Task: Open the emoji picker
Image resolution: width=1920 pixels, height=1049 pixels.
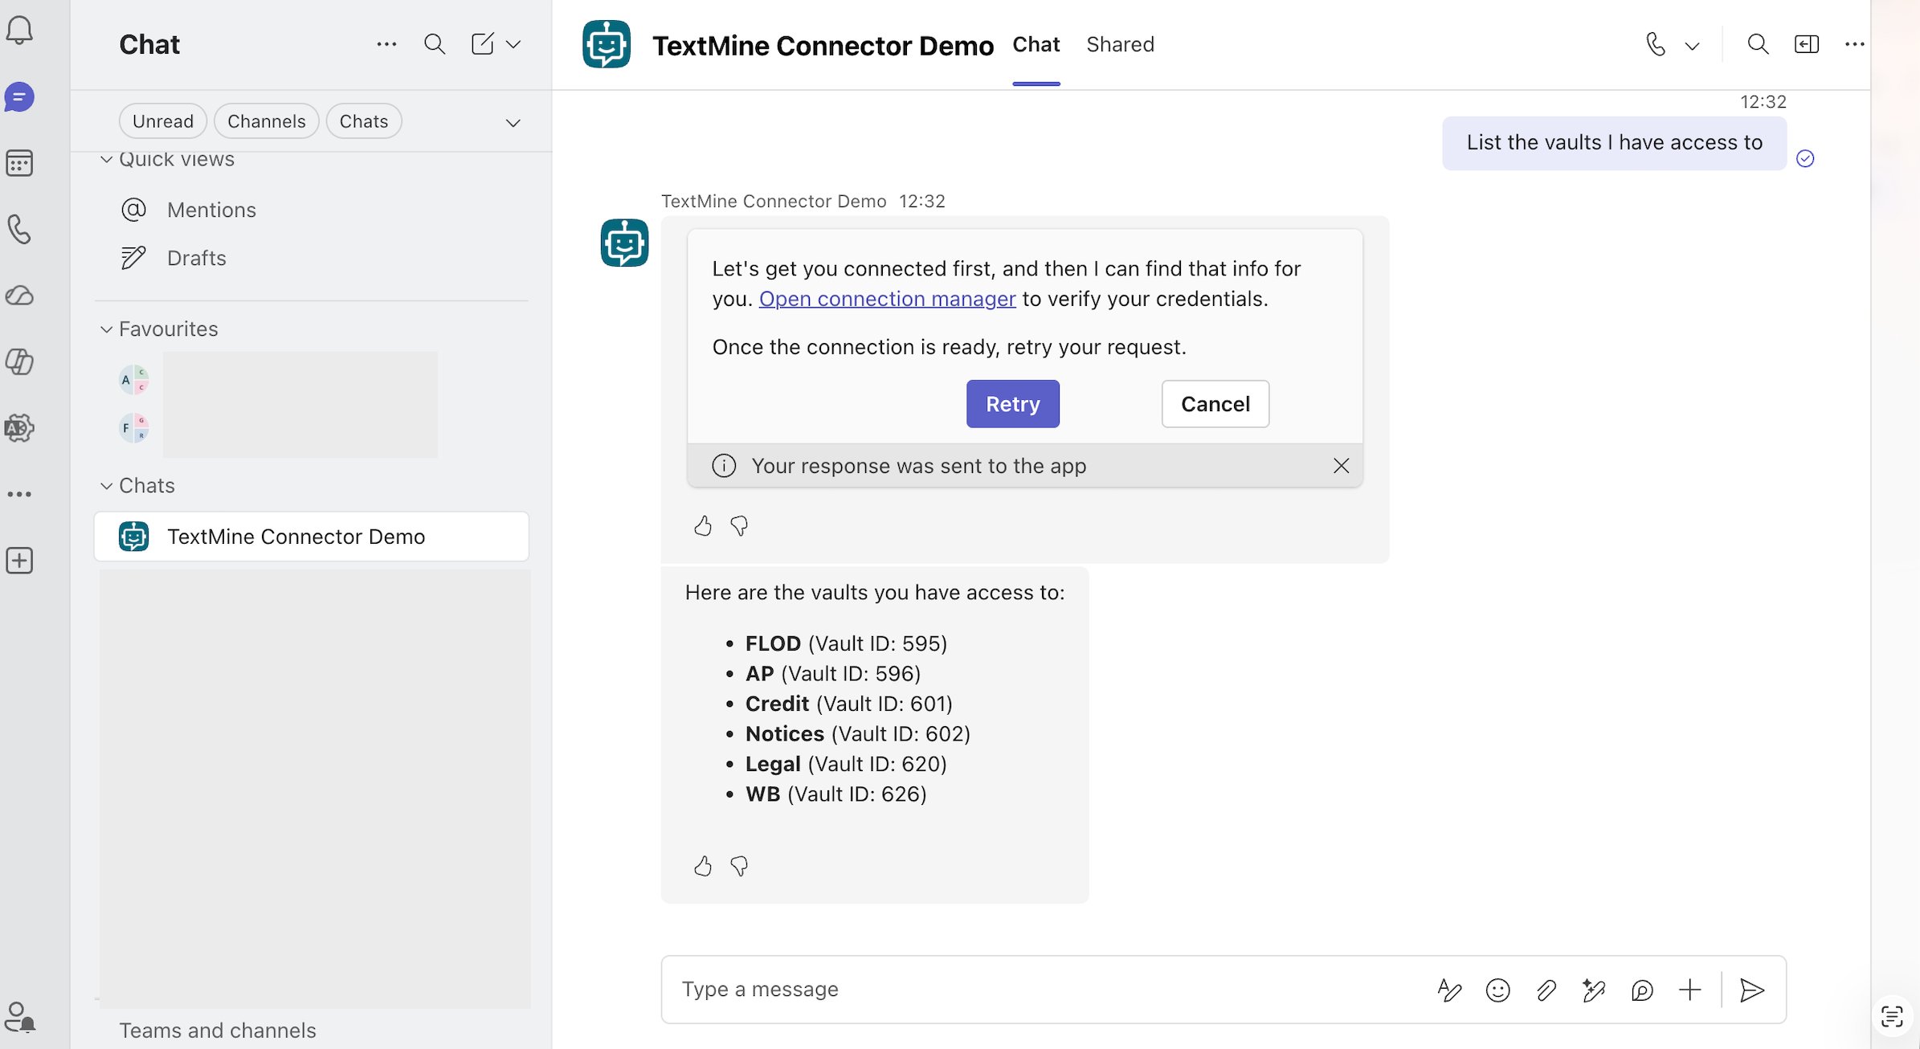Action: pyautogui.click(x=1497, y=990)
